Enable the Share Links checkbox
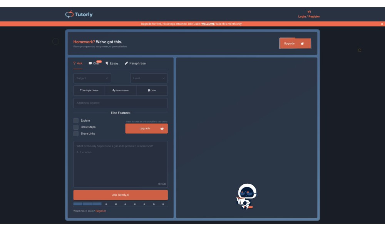 point(76,134)
